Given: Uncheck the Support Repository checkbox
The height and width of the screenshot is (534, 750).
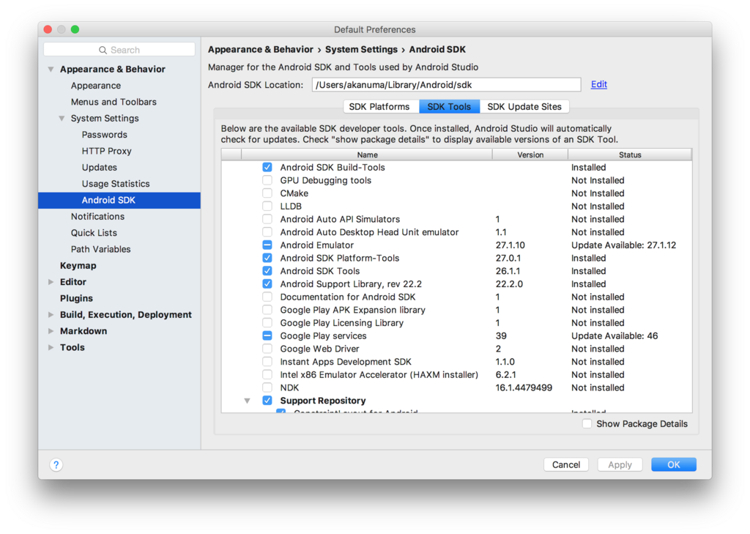Looking at the screenshot, I should point(267,401).
